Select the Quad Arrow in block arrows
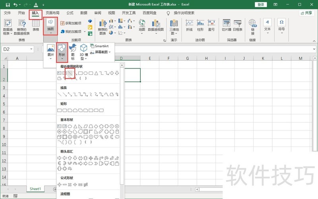Image resolution: width=318 pixels, height=199 pixels. [91, 158]
